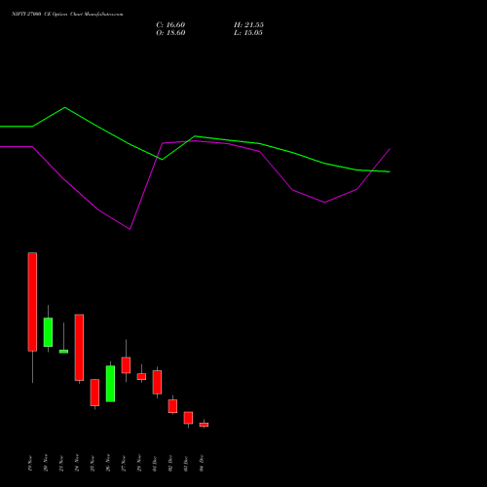Click the low value L: 15.05
The image size is (487, 487).
(x=248, y=33)
